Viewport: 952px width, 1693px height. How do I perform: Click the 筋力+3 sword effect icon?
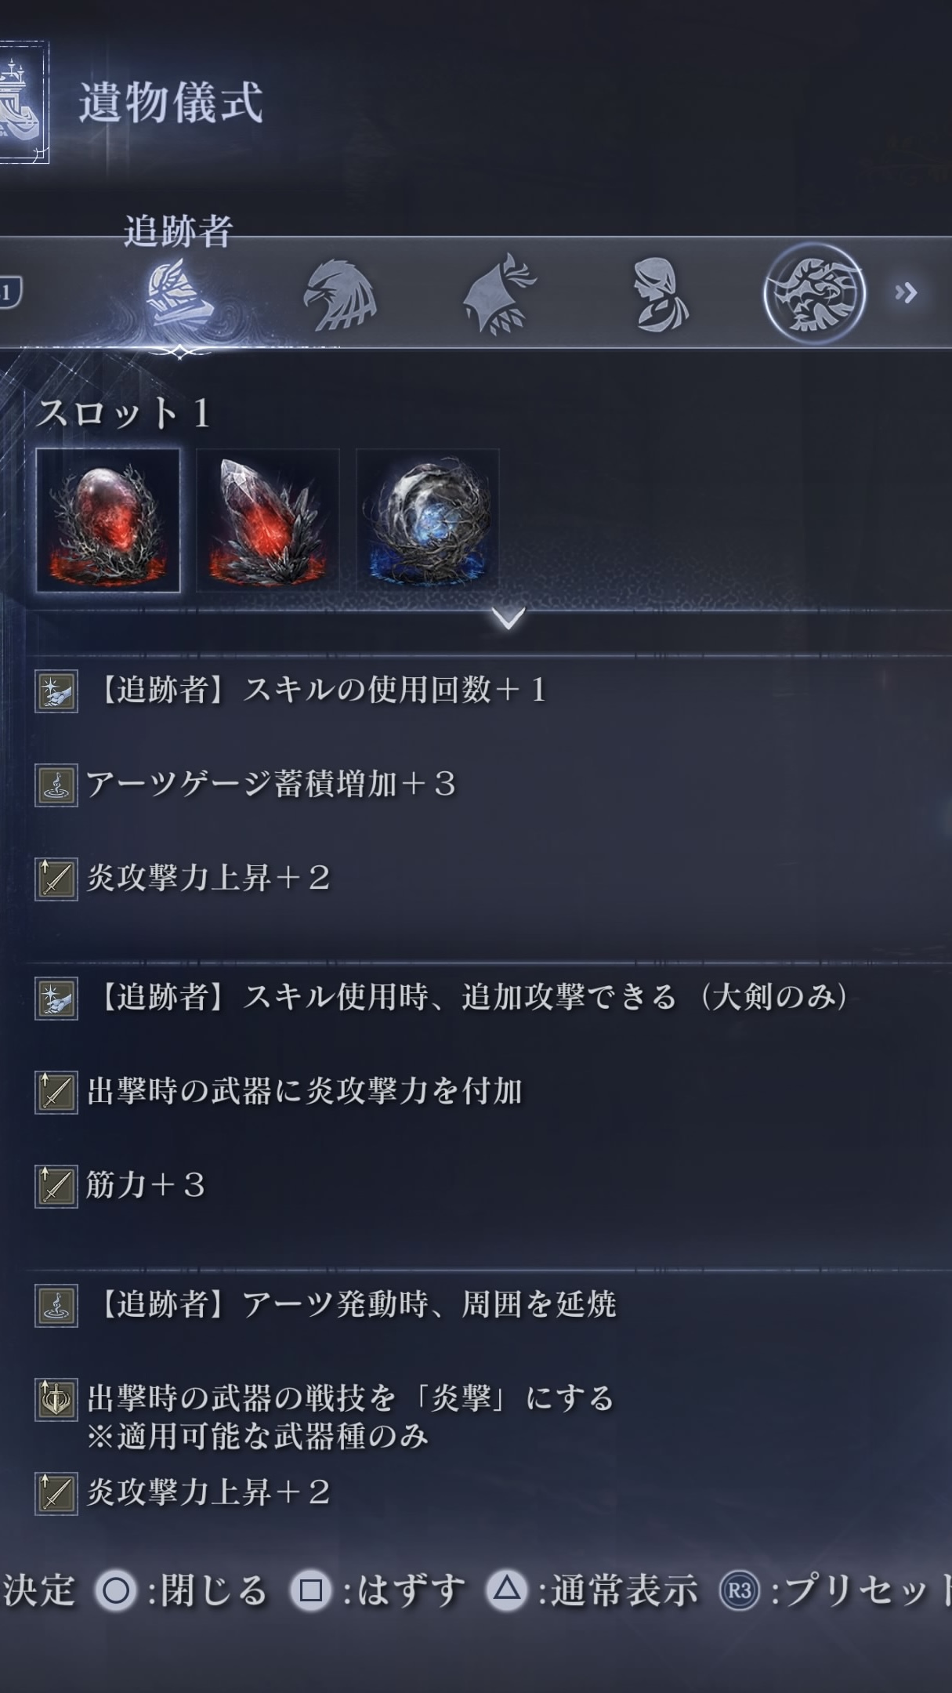coord(56,1186)
